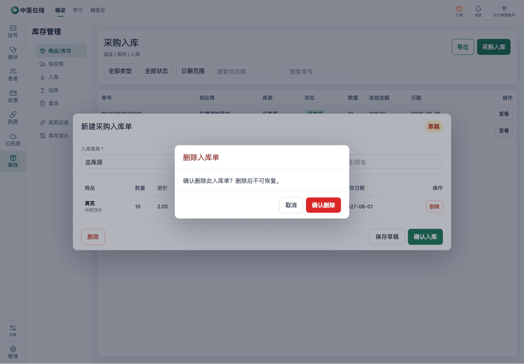Image resolution: width=524 pixels, height=364 pixels.
Task: Select the 库存 inventory icon
Action: coord(13,161)
